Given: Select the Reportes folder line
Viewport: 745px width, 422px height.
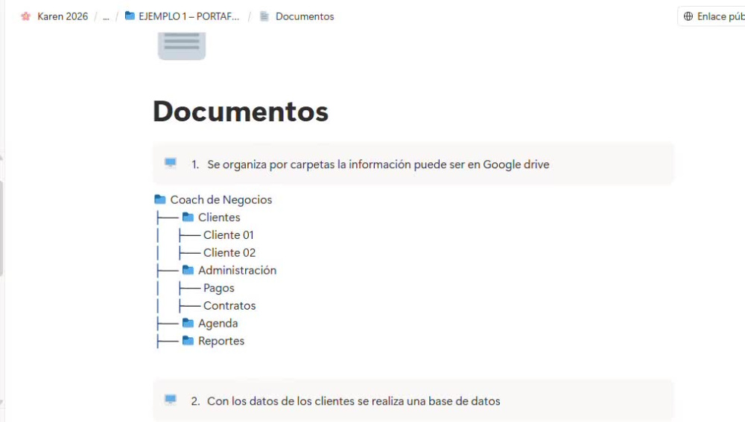Looking at the screenshot, I should tap(221, 342).
